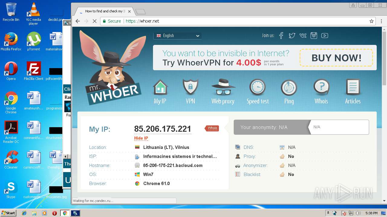The height and width of the screenshot is (217, 387).
Task: Open the Articles notepad icon
Action: 353,87
